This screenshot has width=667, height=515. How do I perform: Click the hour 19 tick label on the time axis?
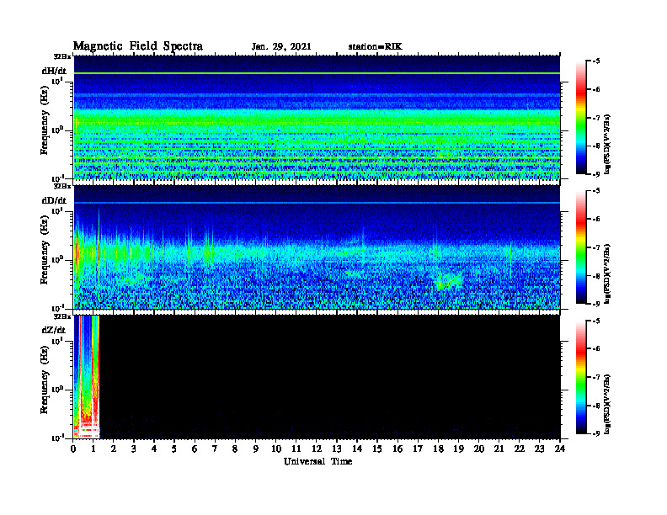pyautogui.click(x=458, y=449)
